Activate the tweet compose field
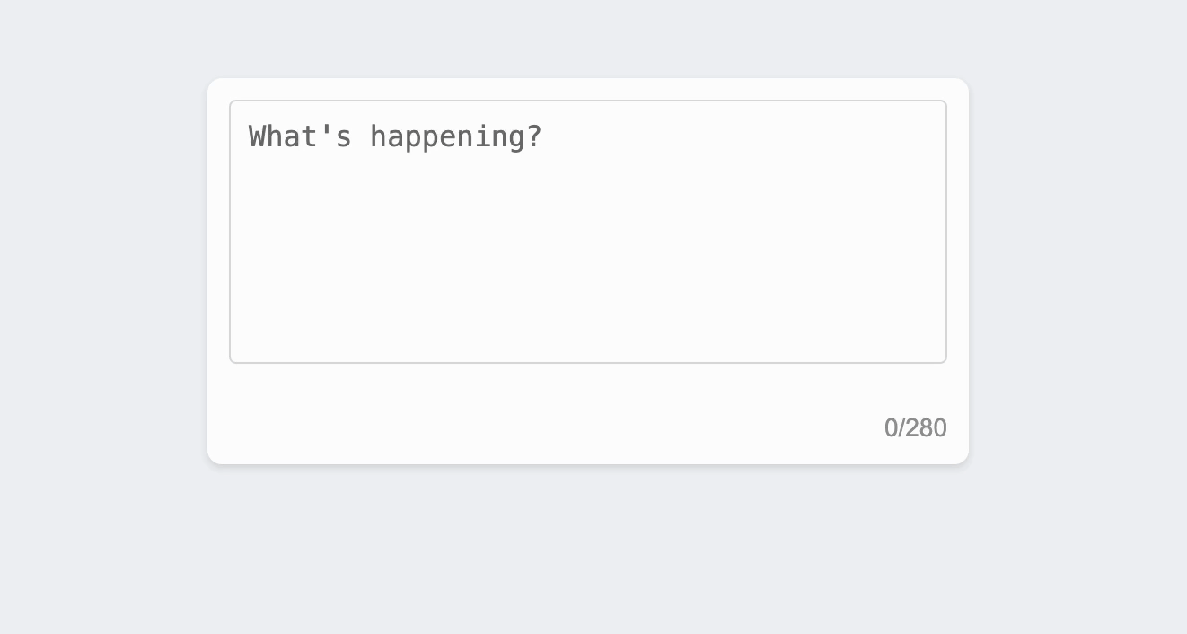This screenshot has width=1187, height=634. coord(588,232)
